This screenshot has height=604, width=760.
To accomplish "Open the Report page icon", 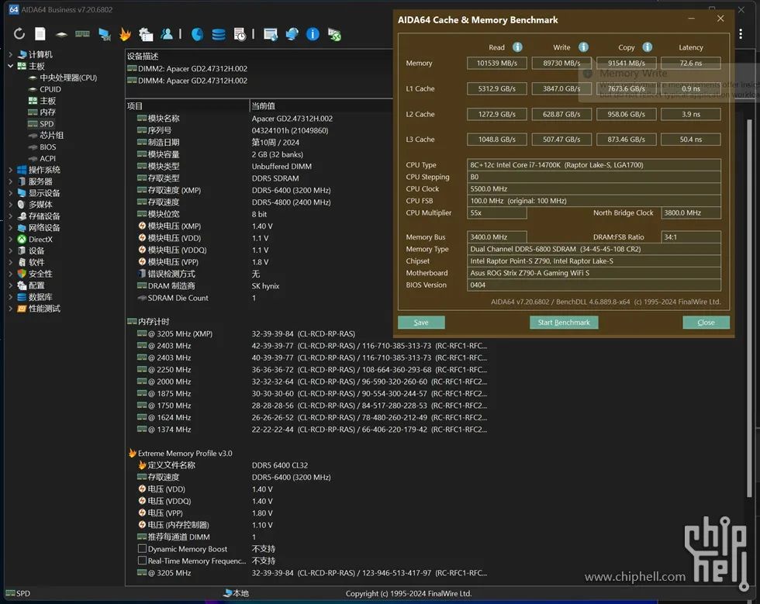I will [40, 34].
